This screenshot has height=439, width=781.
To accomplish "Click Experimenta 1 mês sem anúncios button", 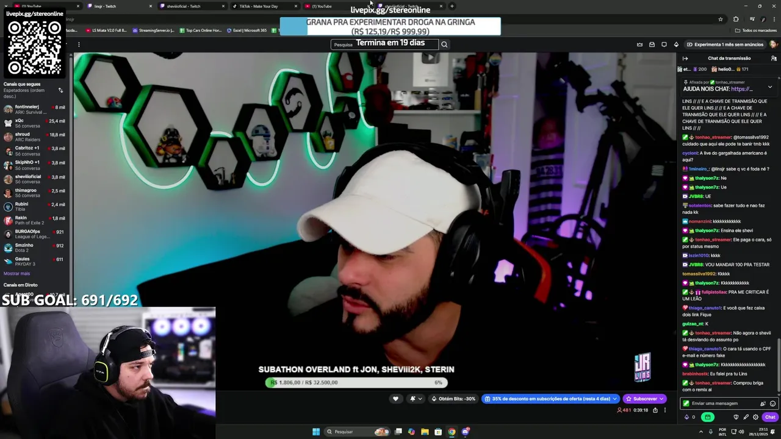I will tap(725, 45).
